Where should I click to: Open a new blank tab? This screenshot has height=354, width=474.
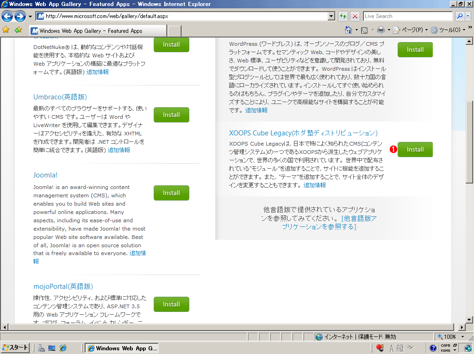coord(175,31)
